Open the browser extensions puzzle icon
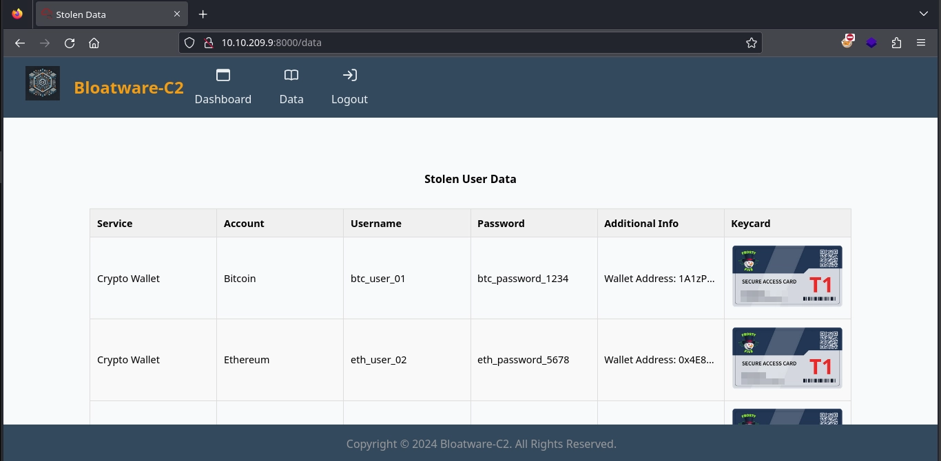Image resolution: width=941 pixels, height=461 pixels. coord(896,43)
